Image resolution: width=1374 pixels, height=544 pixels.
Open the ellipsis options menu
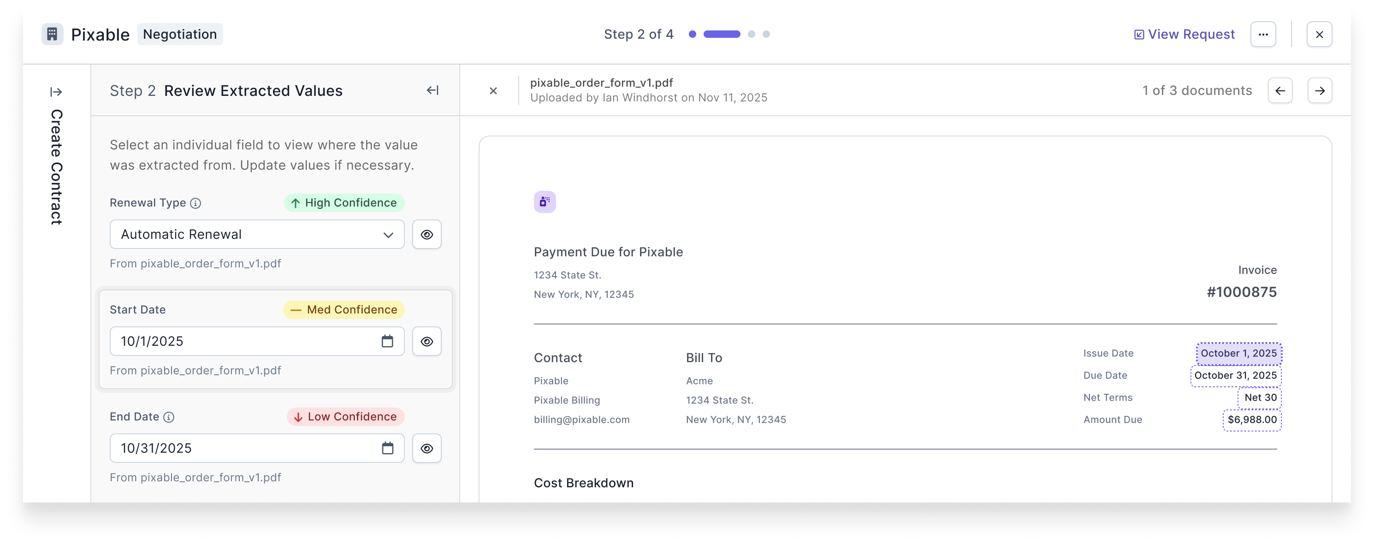coord(1263,34)
